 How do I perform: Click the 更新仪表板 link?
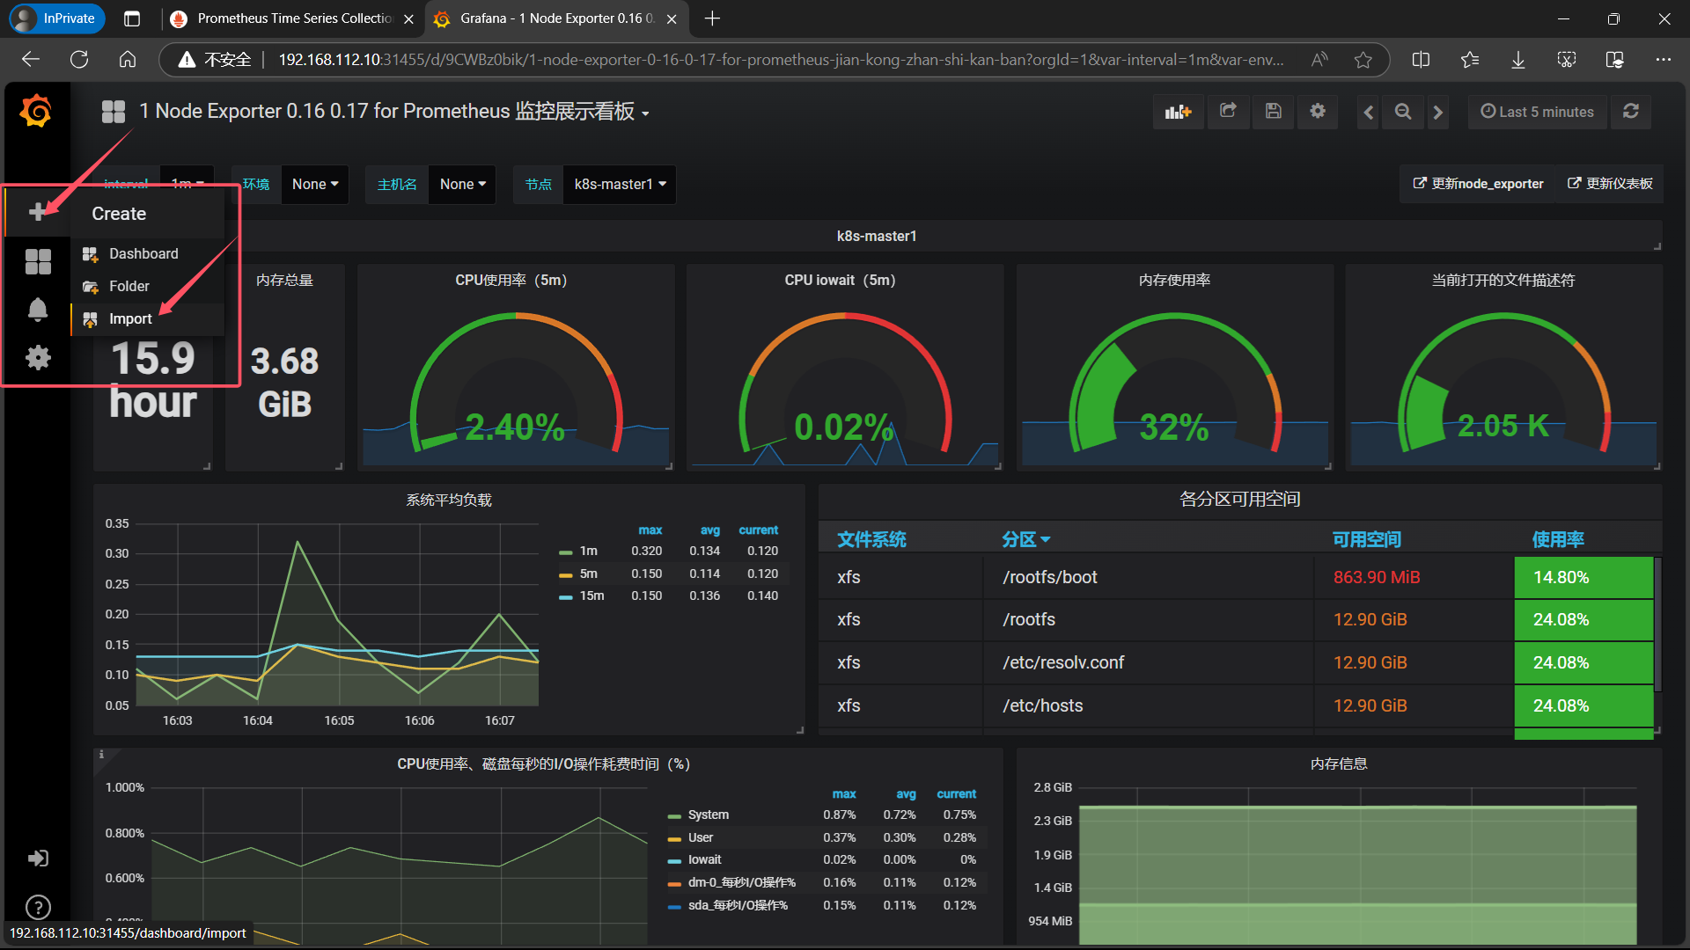click(1610, 184)
